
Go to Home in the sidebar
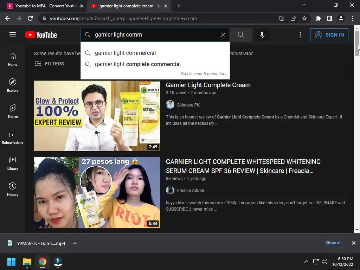pyautogui.click(x=13, y=59)
